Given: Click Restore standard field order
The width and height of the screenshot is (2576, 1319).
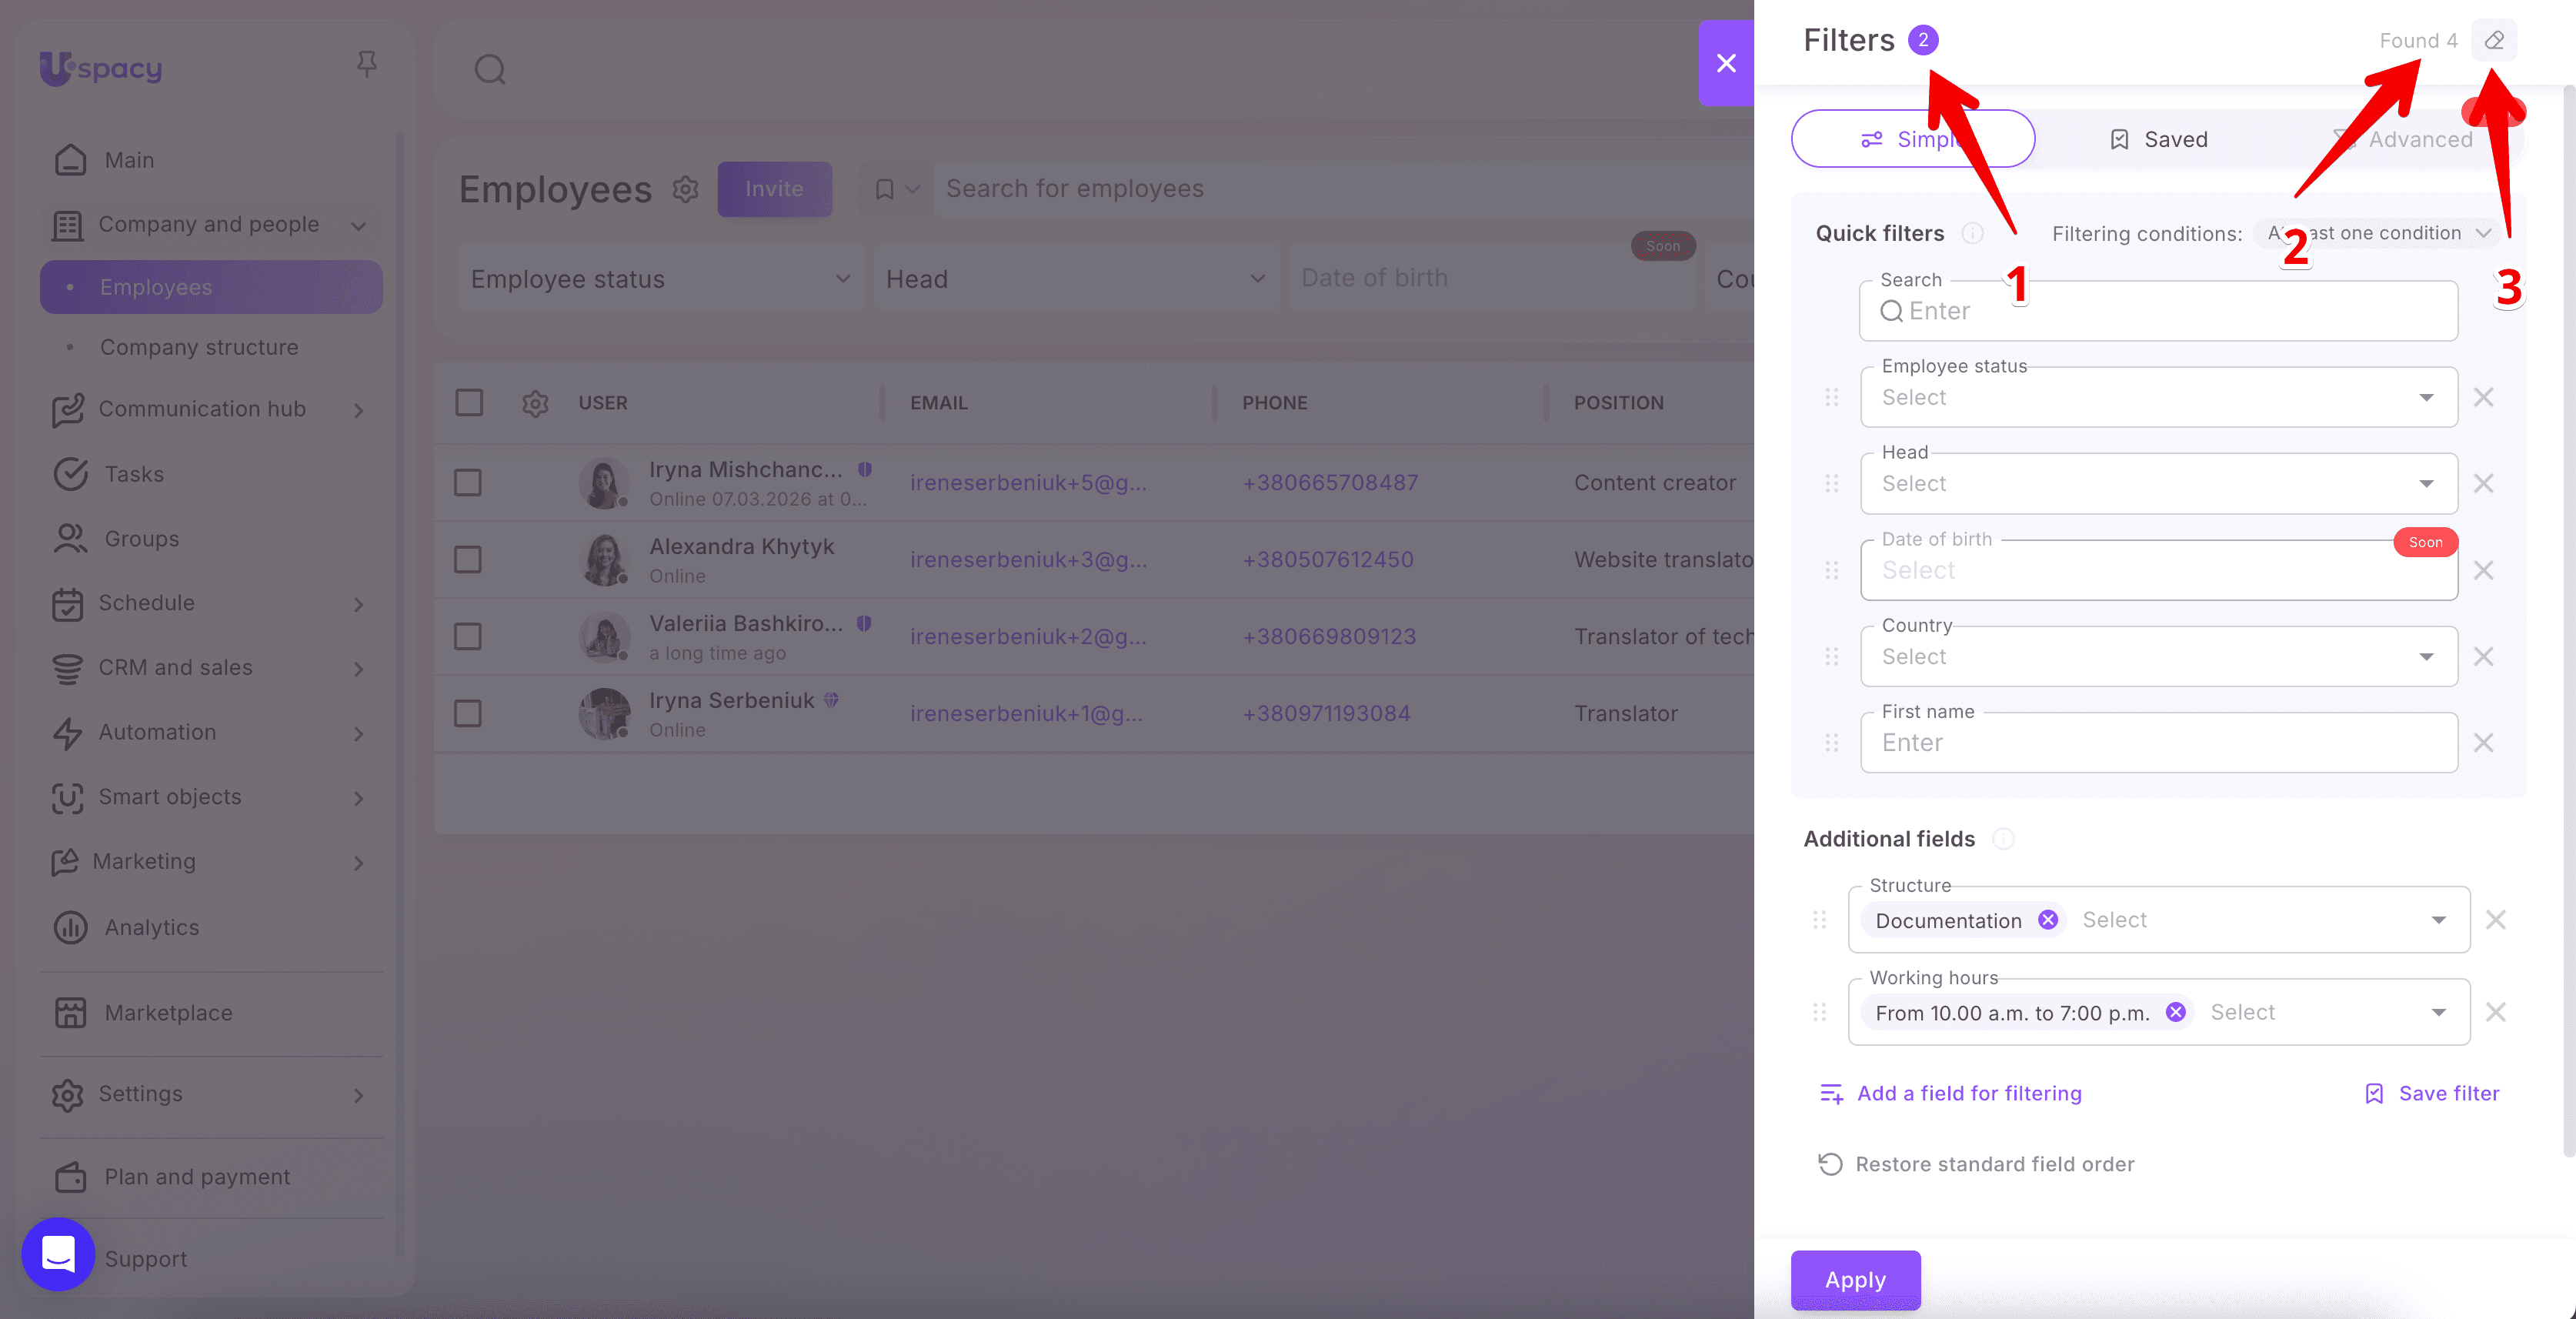Looking at the screenshot, I should [1976, 1164].
